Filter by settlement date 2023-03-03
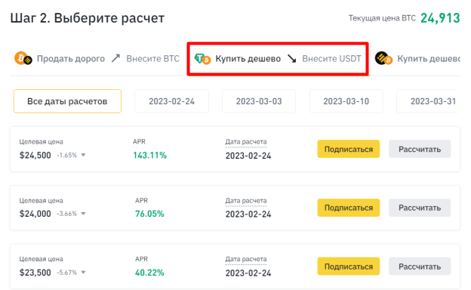Image resolution: width=471 pixels, height=290 pixels. pyautogui.click(x=259, y=101)
